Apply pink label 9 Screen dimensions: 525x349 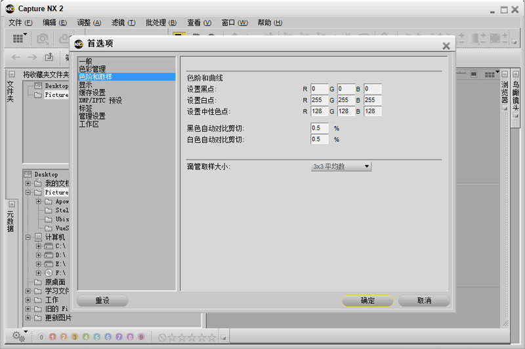coord(141,337)
